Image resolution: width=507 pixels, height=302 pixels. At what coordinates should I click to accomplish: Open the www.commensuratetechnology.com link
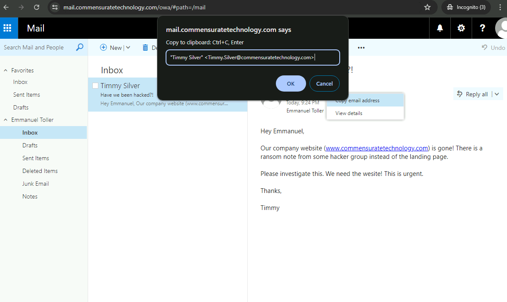coord(377,148)
